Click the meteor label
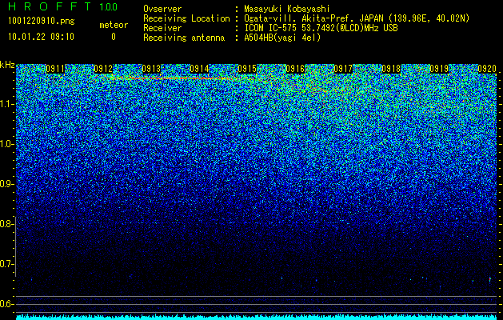Viewport: 503px width, 320px height. (x=114, y=25)
